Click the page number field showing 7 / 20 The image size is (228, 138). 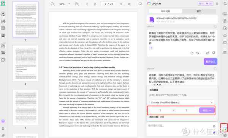109,4
